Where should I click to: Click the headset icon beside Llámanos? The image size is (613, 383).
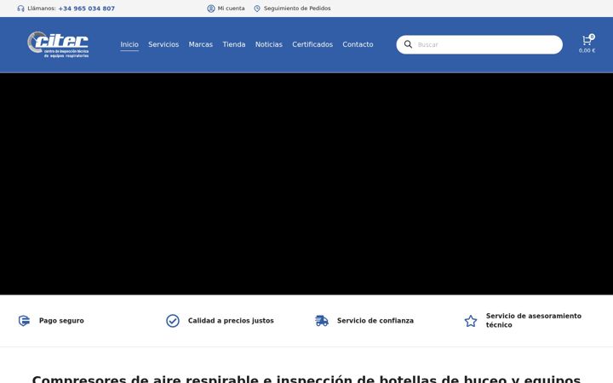coord(20,9)
